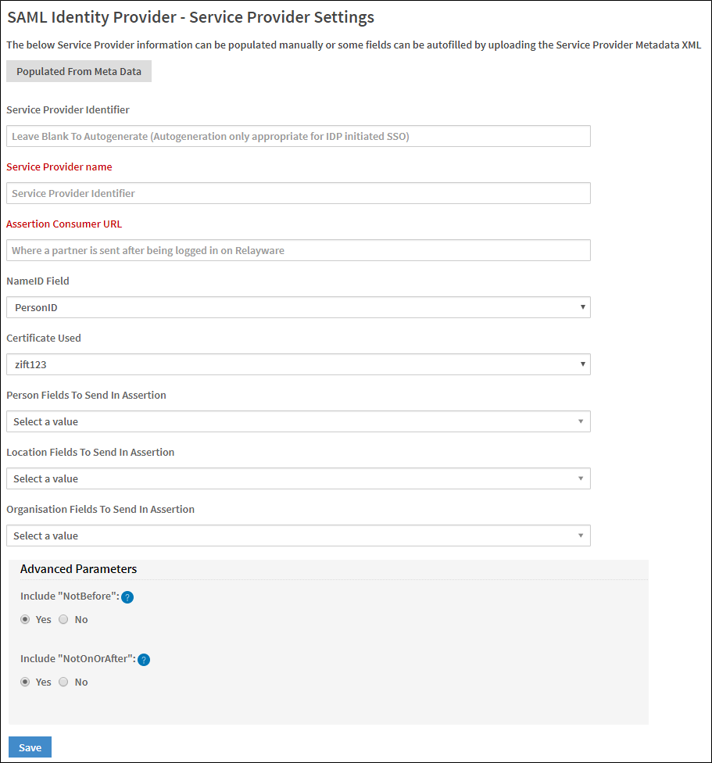Click the caret on Organisation Fields To Send
This screenshot has height=763, width=712.
[x=582, y=536]
